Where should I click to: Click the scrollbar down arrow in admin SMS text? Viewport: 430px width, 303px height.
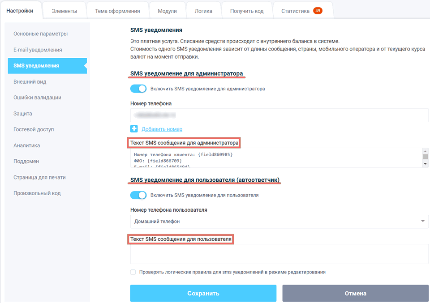(x=425, y=163)
